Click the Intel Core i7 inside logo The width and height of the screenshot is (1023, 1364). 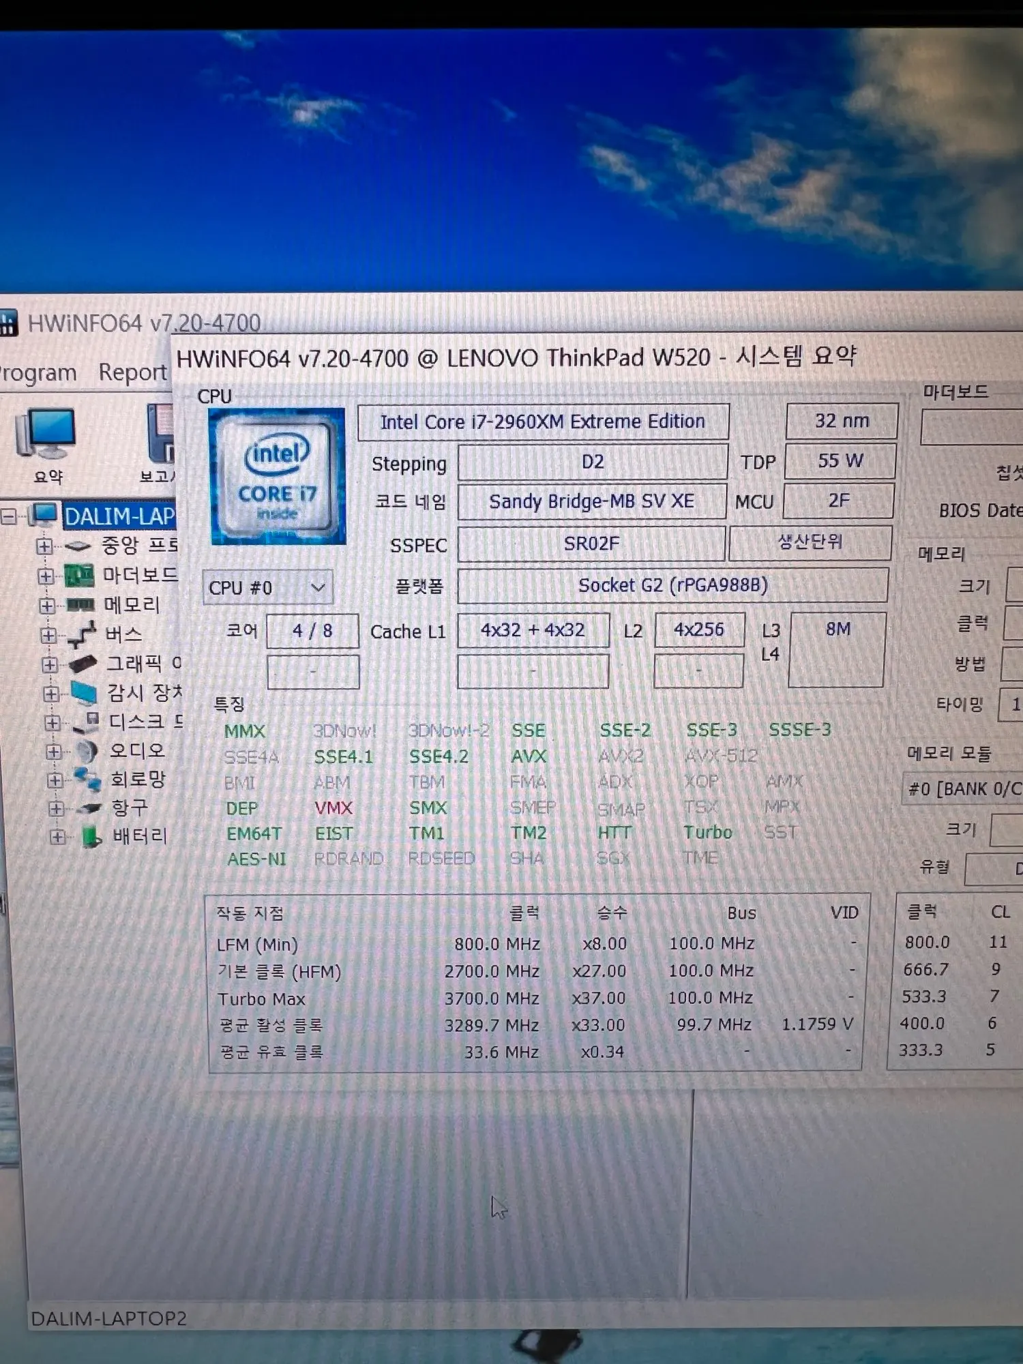click(x=278, y=477)
